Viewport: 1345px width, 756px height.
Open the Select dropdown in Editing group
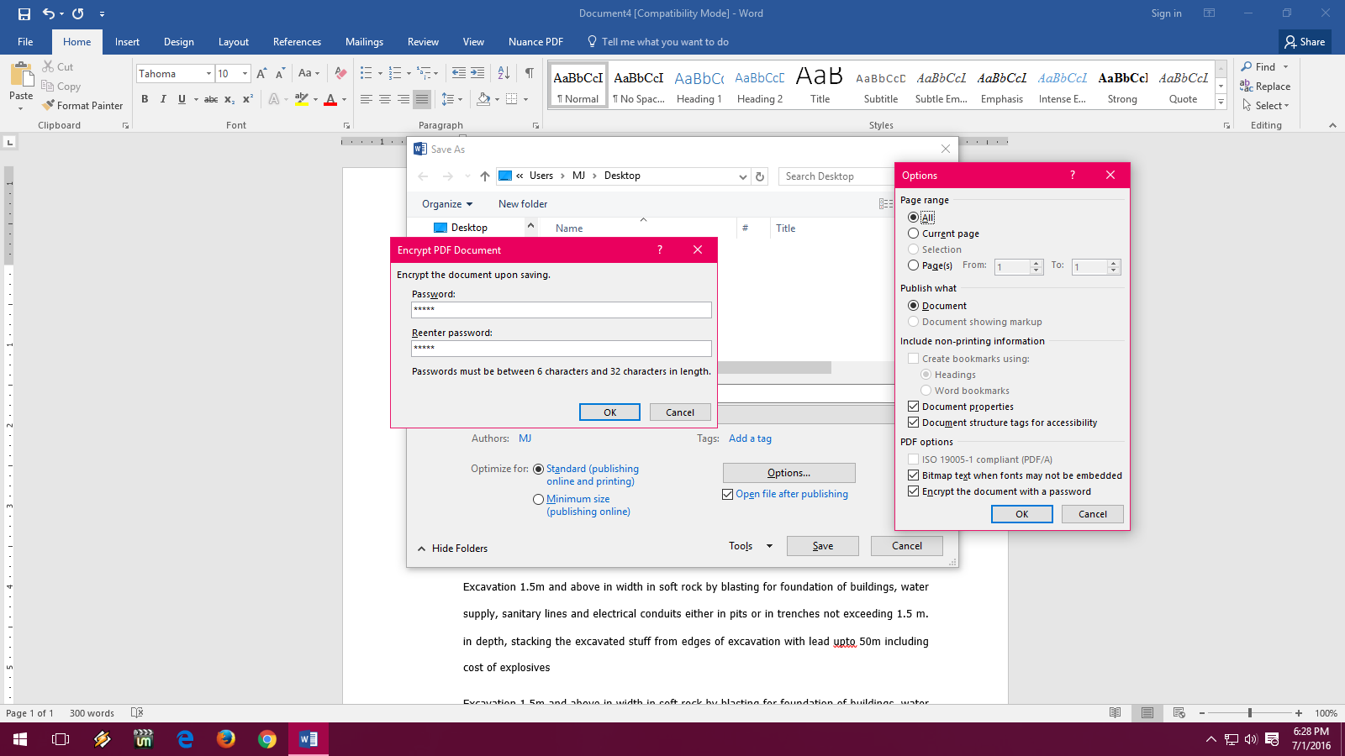[1266, 106]
